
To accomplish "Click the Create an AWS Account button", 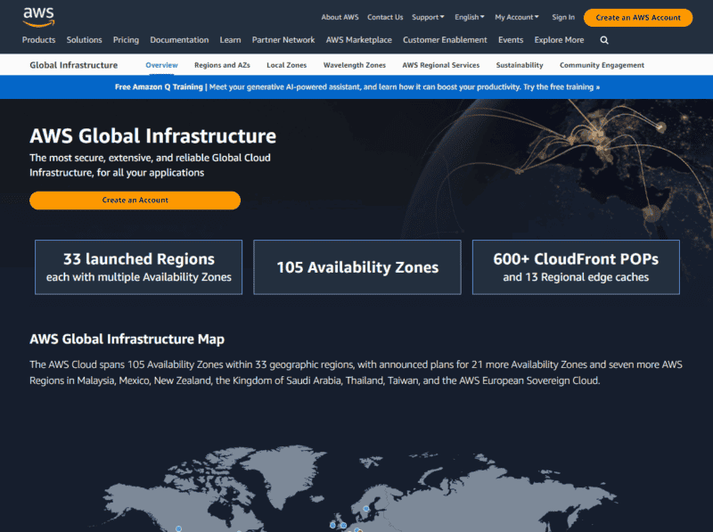I will tap(637, 17).
